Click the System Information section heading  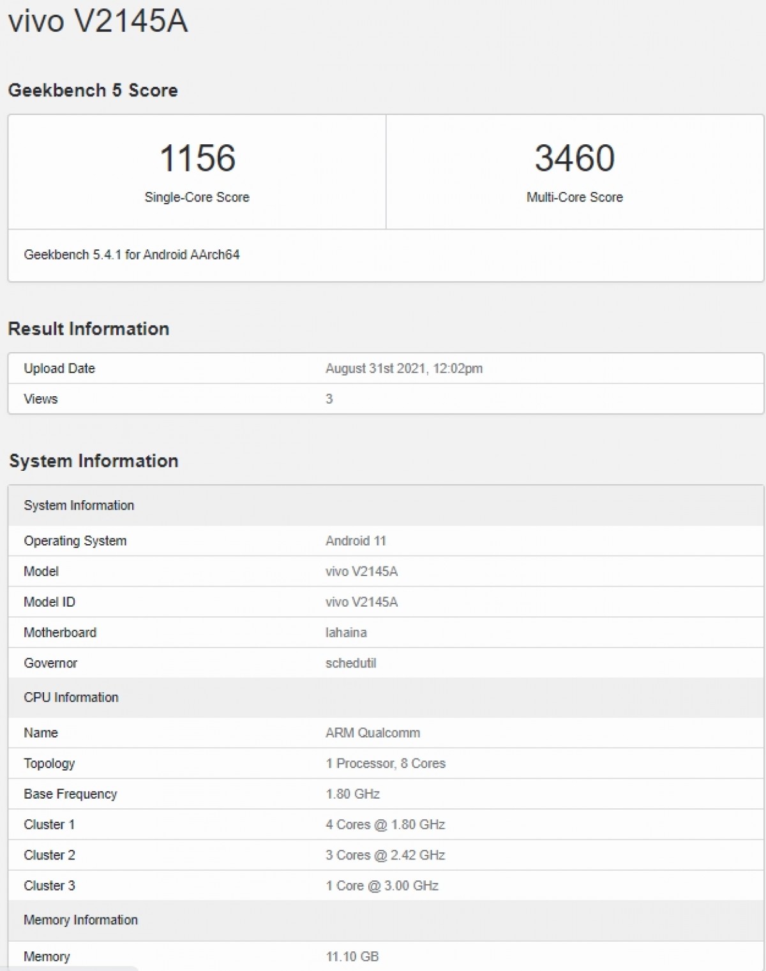94,461
